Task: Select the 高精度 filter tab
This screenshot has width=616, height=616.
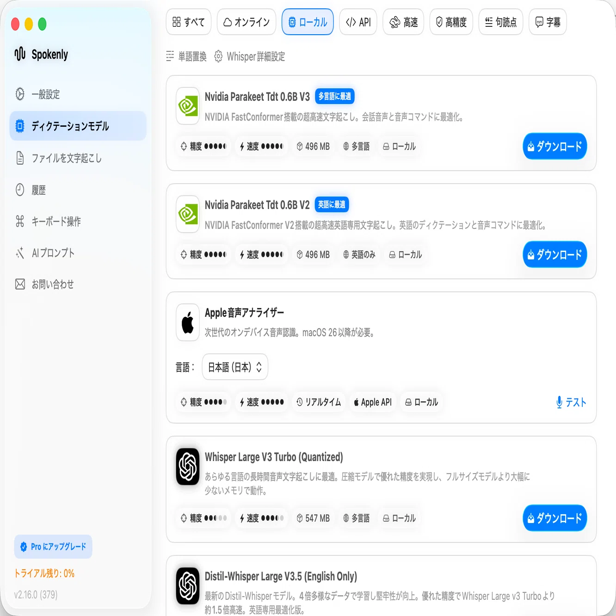Action: tap(451, 22)
